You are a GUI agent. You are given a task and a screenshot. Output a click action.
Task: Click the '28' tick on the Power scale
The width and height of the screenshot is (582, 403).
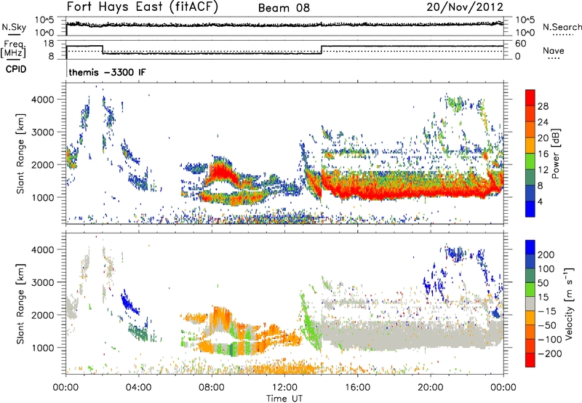tap(543, 106)
